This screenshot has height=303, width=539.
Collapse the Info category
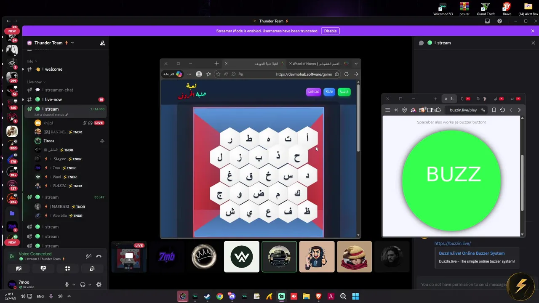tap(32, 61)
